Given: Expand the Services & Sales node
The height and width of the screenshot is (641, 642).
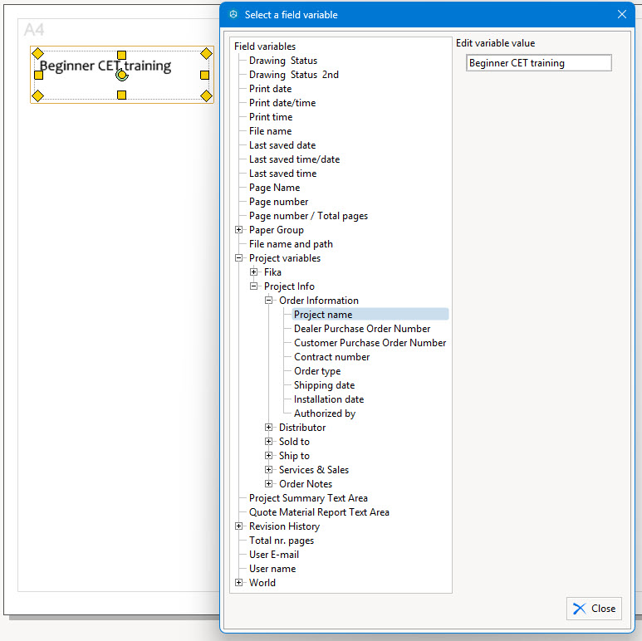Looking at the screenshot, I should (268, 469).
